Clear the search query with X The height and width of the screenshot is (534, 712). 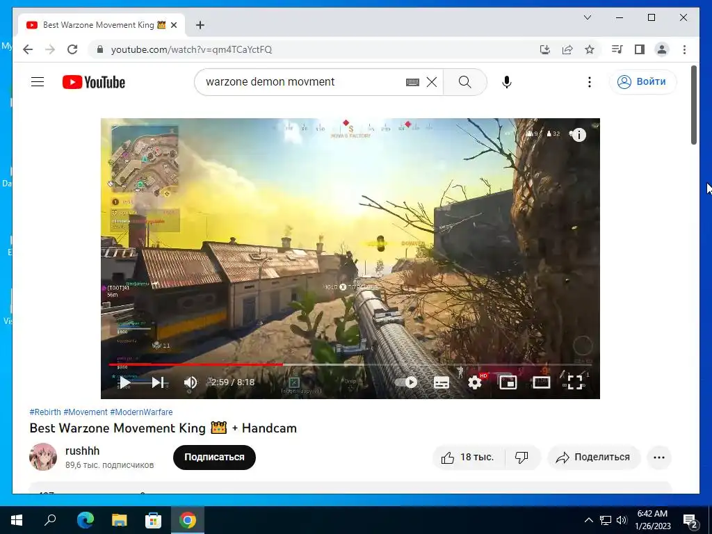coord(432,82)
